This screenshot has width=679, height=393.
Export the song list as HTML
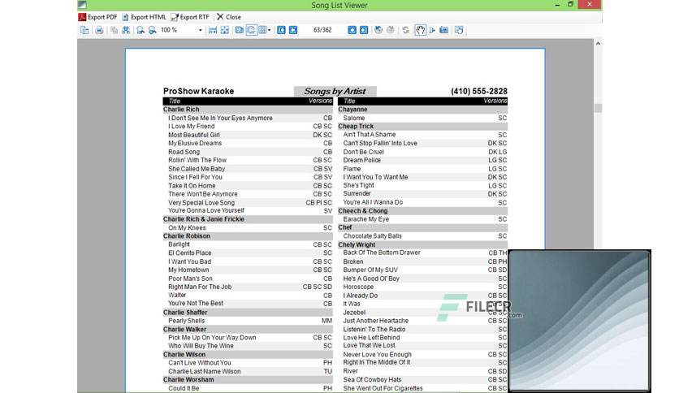coord(145,17)
